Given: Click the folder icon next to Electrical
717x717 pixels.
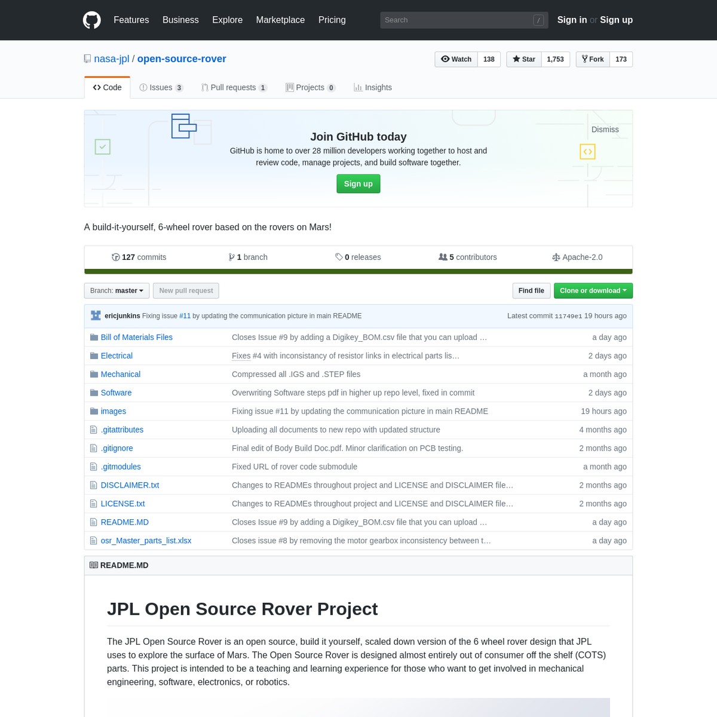Looking at the screenshot, I should point(94,356).
